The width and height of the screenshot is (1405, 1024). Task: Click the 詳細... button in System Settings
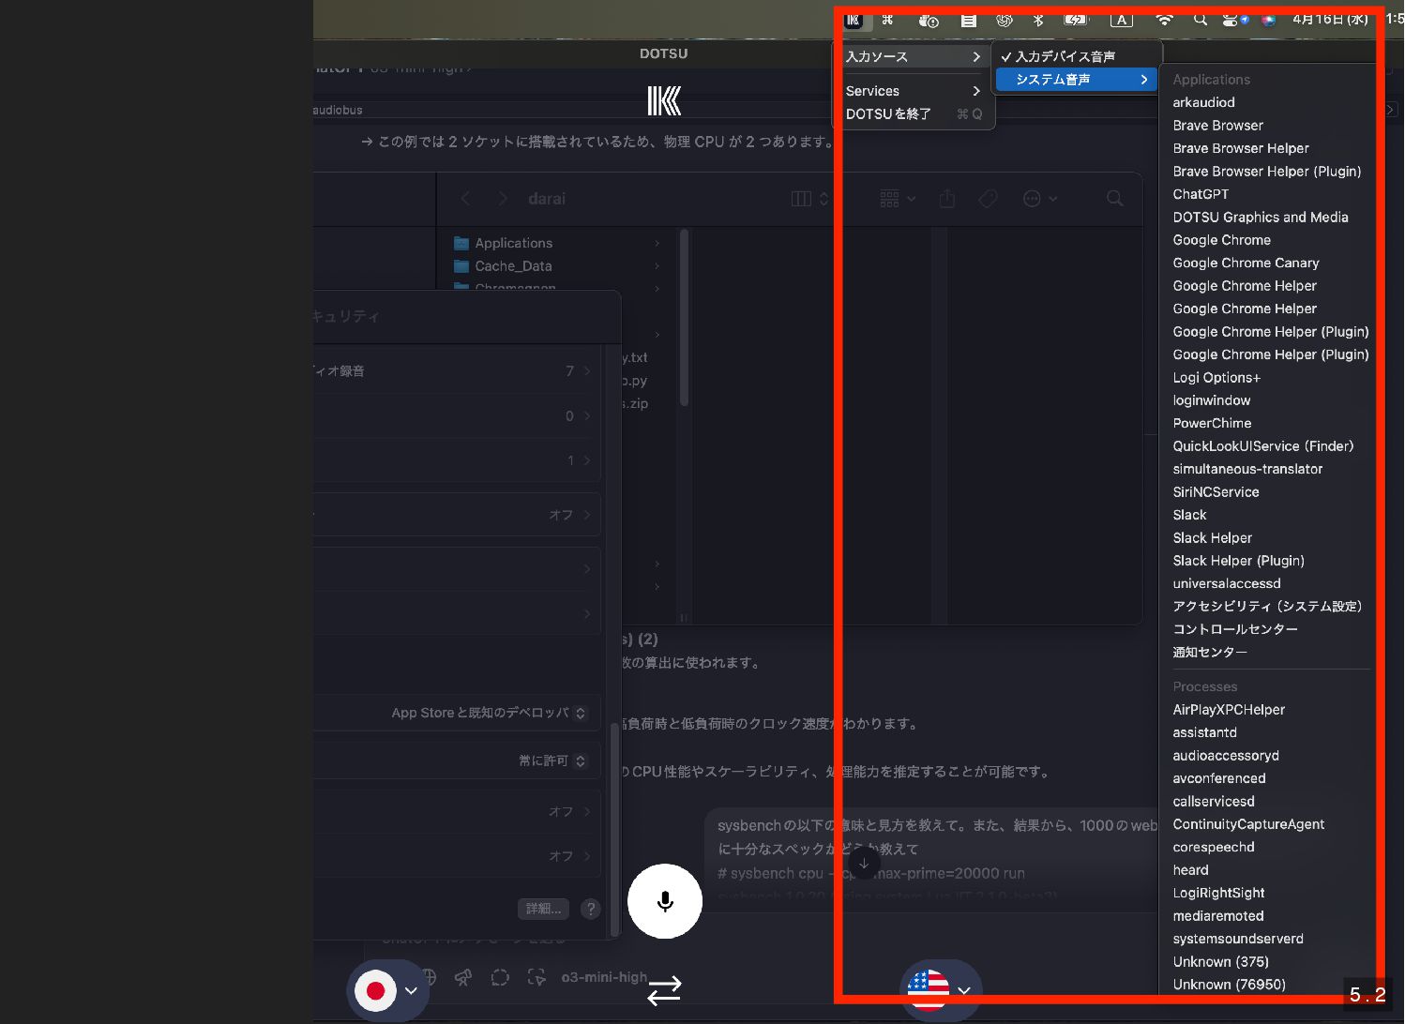(x=544, y=909)
